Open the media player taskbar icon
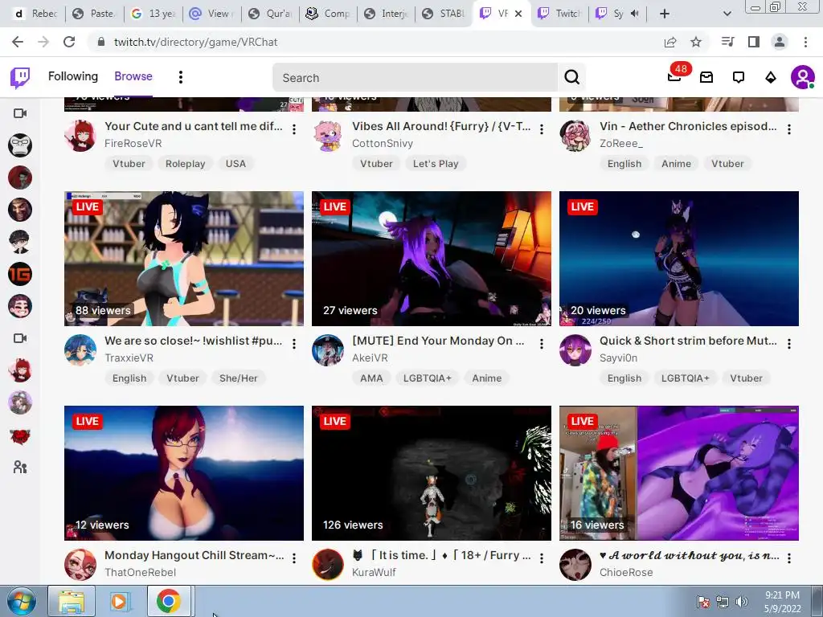 pos(119,601)
